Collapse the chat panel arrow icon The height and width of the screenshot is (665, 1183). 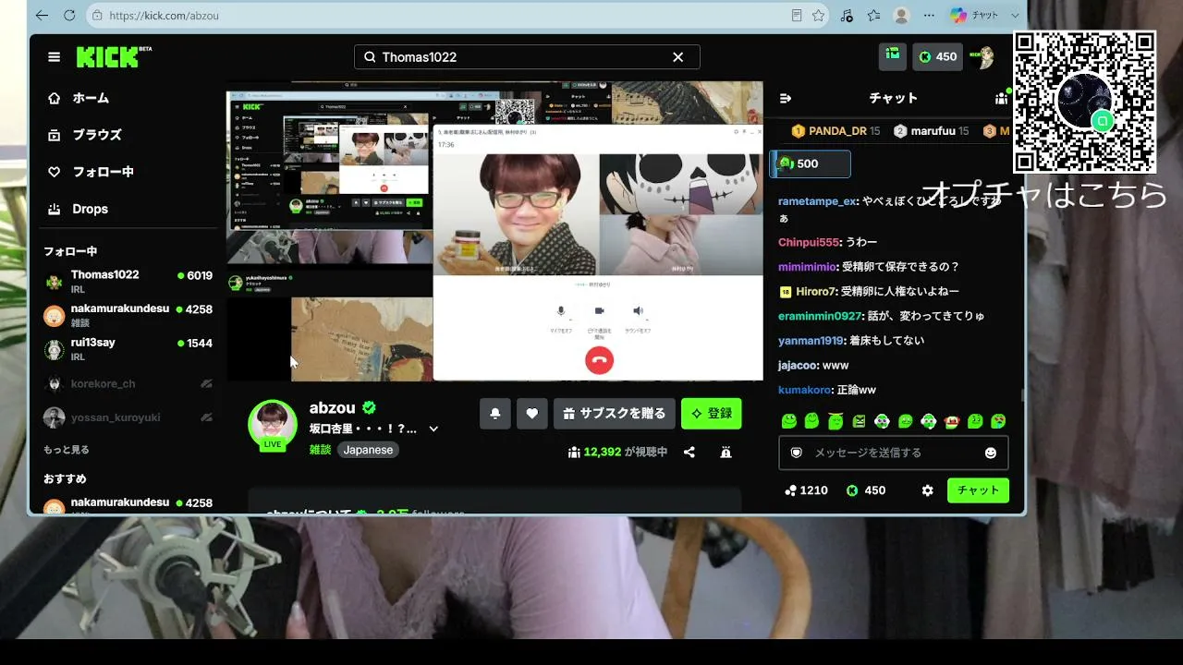(x=786, y=98)
